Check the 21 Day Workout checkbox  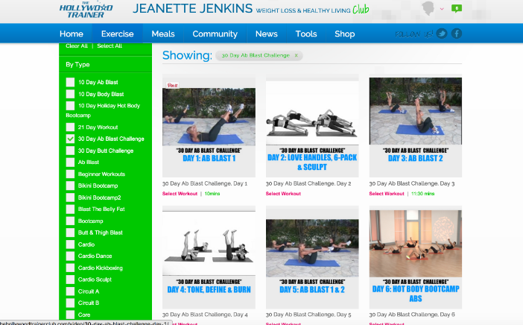tap(70, 127)
